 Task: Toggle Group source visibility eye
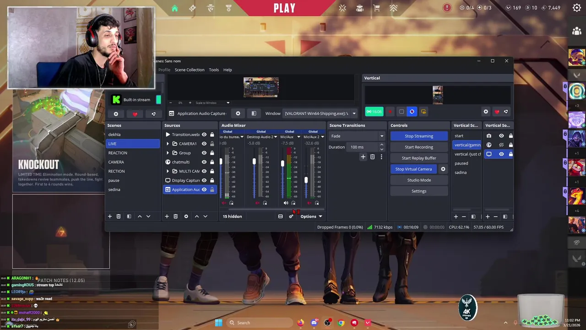(x=204, y=153)
